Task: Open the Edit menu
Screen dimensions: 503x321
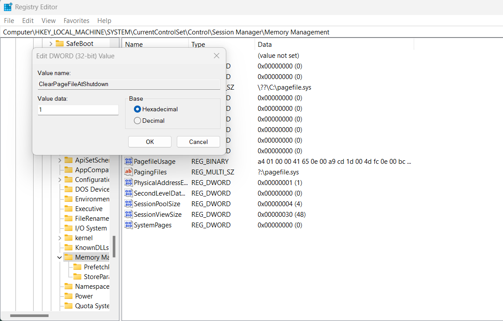Action: pyautogui.click(x=28, y=21)
